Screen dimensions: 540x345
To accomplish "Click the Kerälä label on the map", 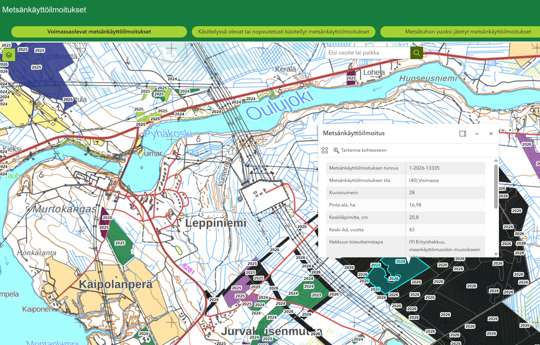I will [x=285, y=69].
